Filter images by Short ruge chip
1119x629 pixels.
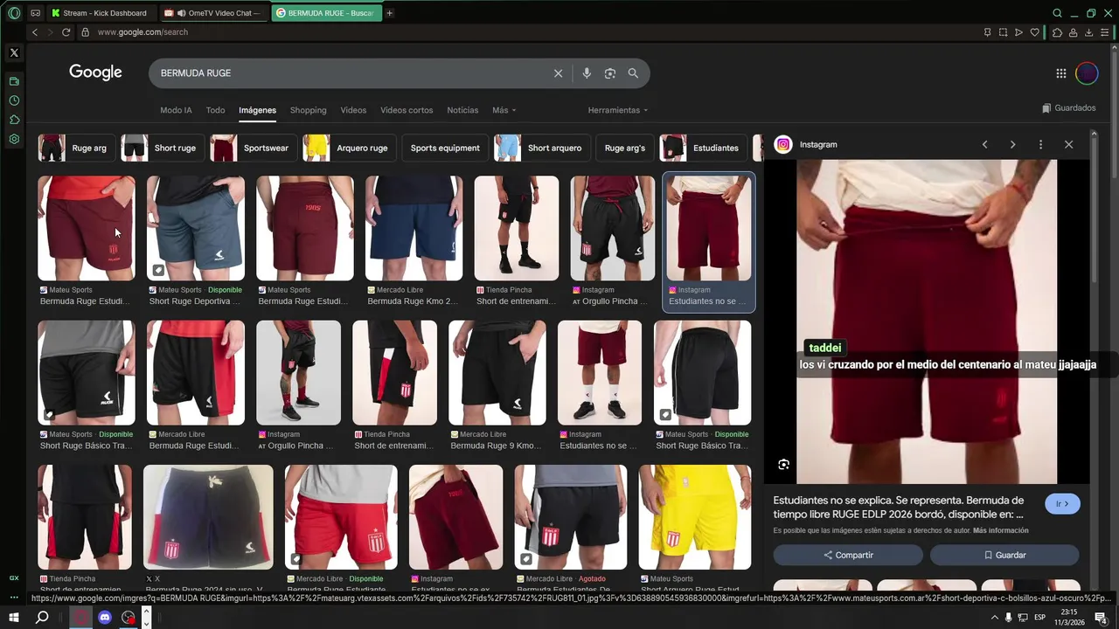[162, 149]
